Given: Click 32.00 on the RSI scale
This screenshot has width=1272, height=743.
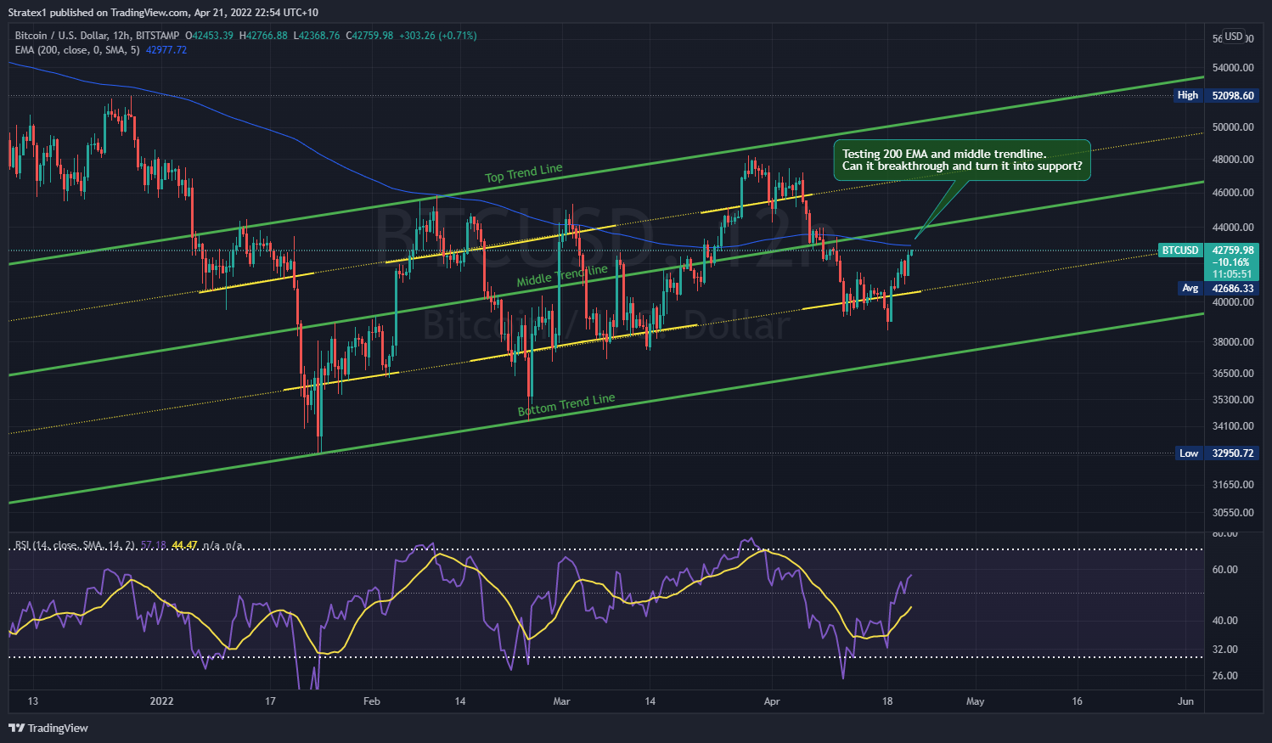Looking at the screenshot, I should coord(1224,650).
